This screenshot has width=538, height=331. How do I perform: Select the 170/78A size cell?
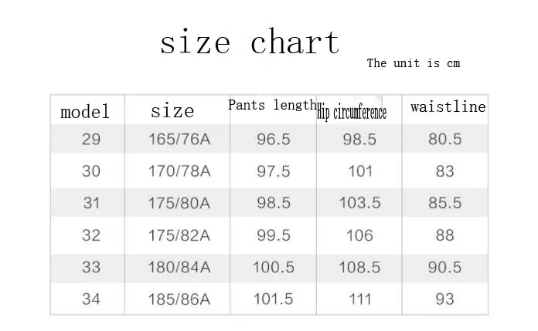179,171
